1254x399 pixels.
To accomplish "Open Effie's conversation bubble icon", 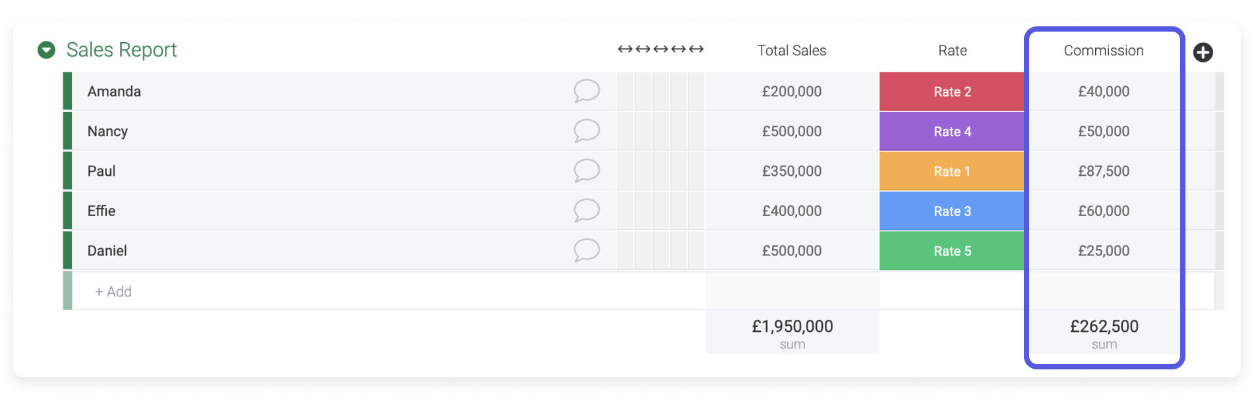I will 587,210.
